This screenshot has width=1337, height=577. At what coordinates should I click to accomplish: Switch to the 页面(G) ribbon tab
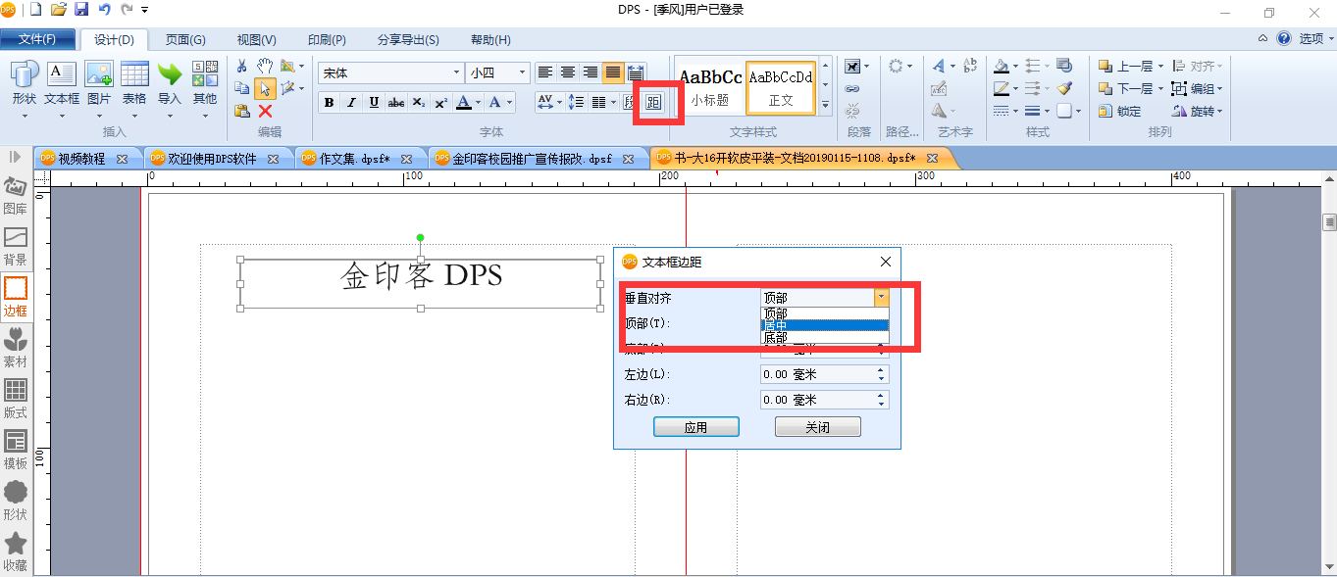[x=185, y=40]
